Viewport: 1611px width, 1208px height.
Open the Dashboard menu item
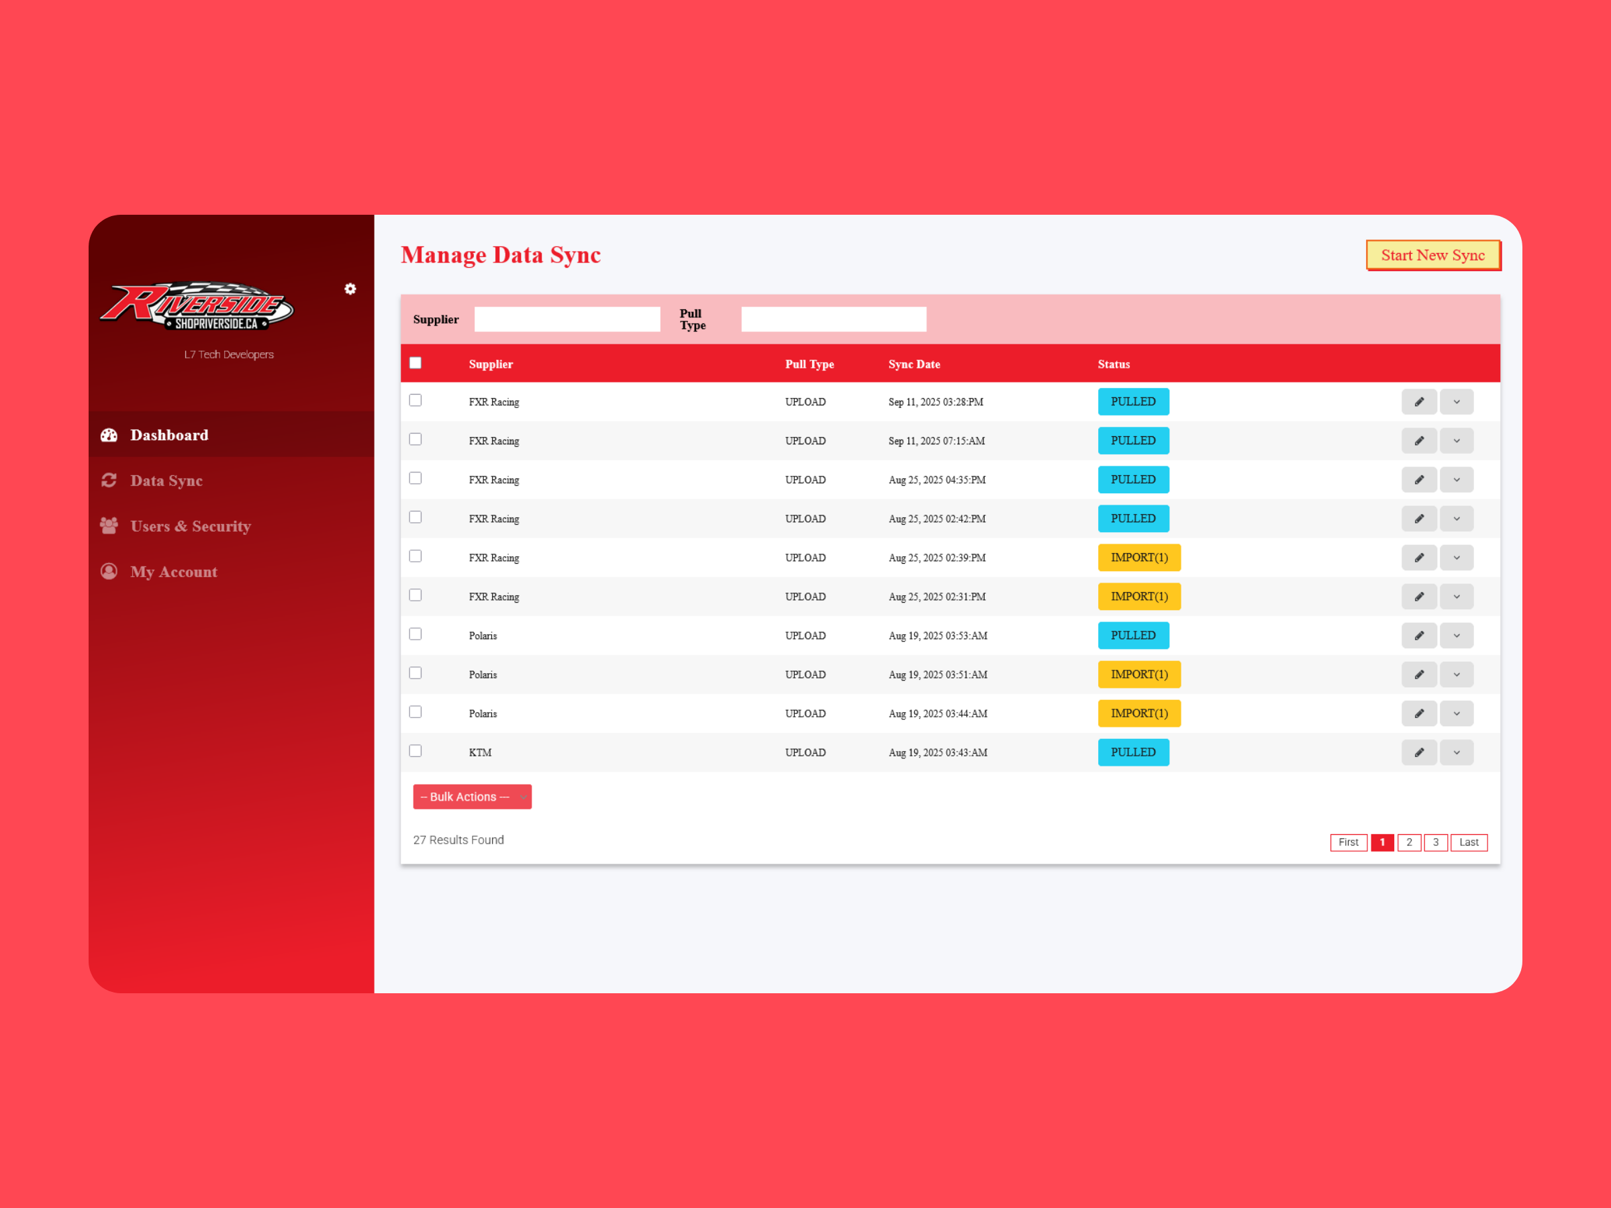point(231,435)
